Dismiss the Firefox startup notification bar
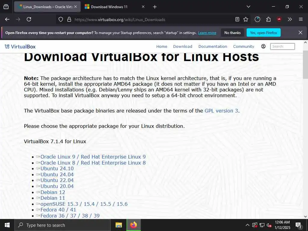Image resolution: width=308 pixels, height=231 pixels. [300, 32]
